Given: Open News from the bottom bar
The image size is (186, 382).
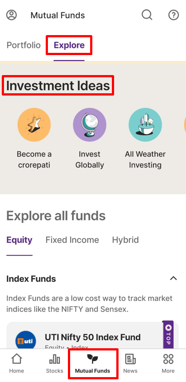Looking at the screenshot, I should click(x=130, y=363).
